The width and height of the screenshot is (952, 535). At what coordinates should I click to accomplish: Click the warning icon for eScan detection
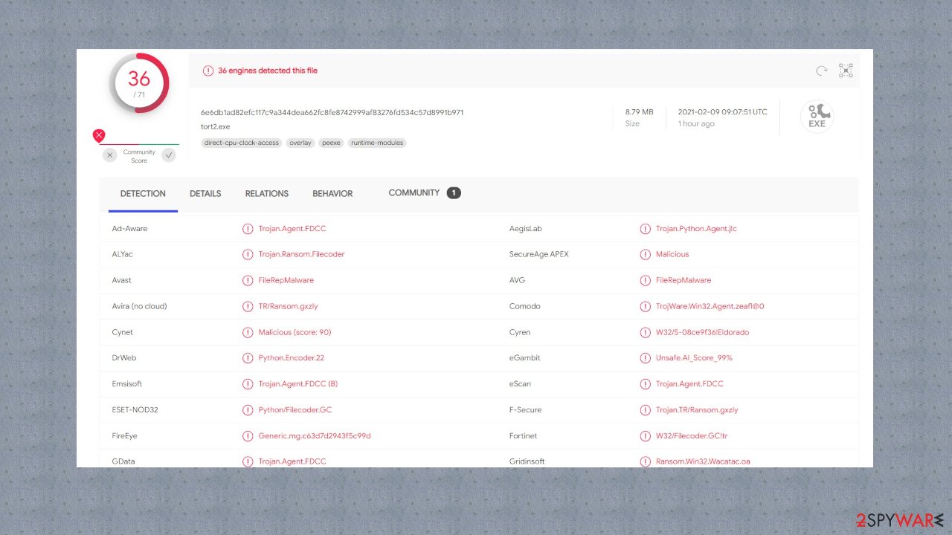point(645,384)
